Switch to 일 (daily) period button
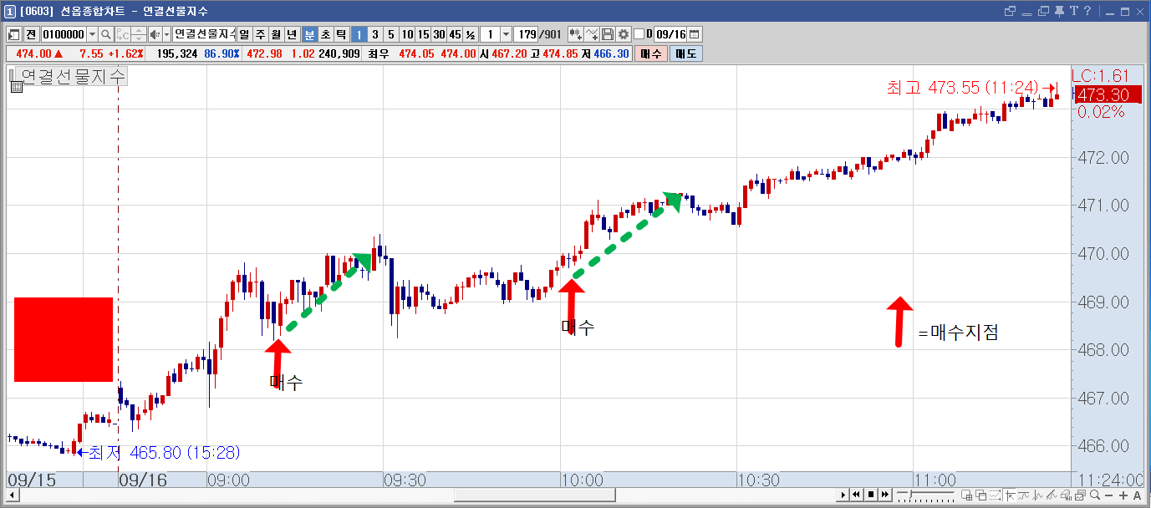Image resolution: width=1151 pixels, height=508 pixels. (x=244, y=34)
